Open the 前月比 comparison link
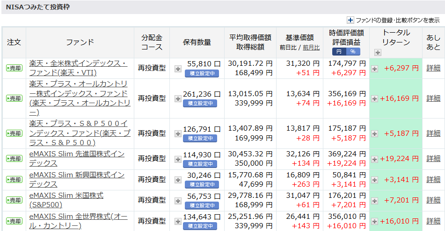The image size is (445, 231). pos(311,48)
